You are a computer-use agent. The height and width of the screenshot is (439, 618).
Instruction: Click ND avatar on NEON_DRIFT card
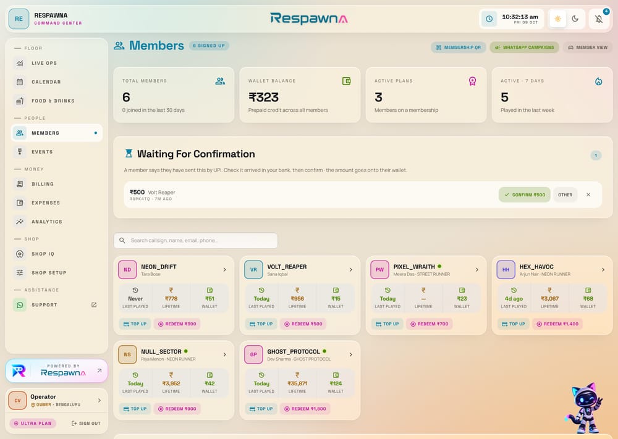click(x=127, y=270)
